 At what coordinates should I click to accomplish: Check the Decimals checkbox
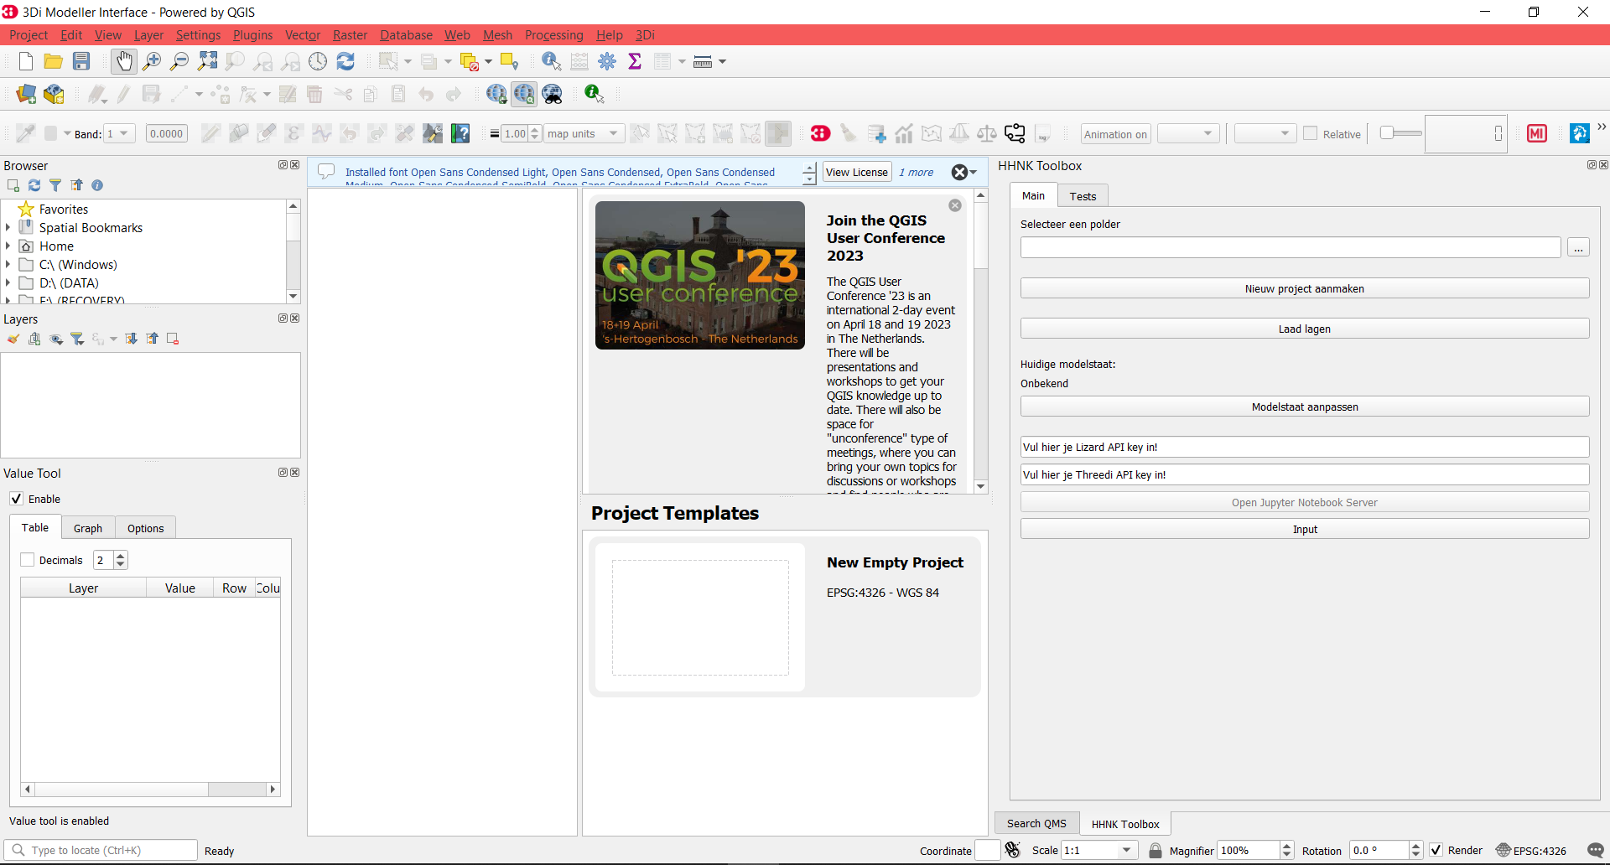pyautogui.click(x=28, y=560)
